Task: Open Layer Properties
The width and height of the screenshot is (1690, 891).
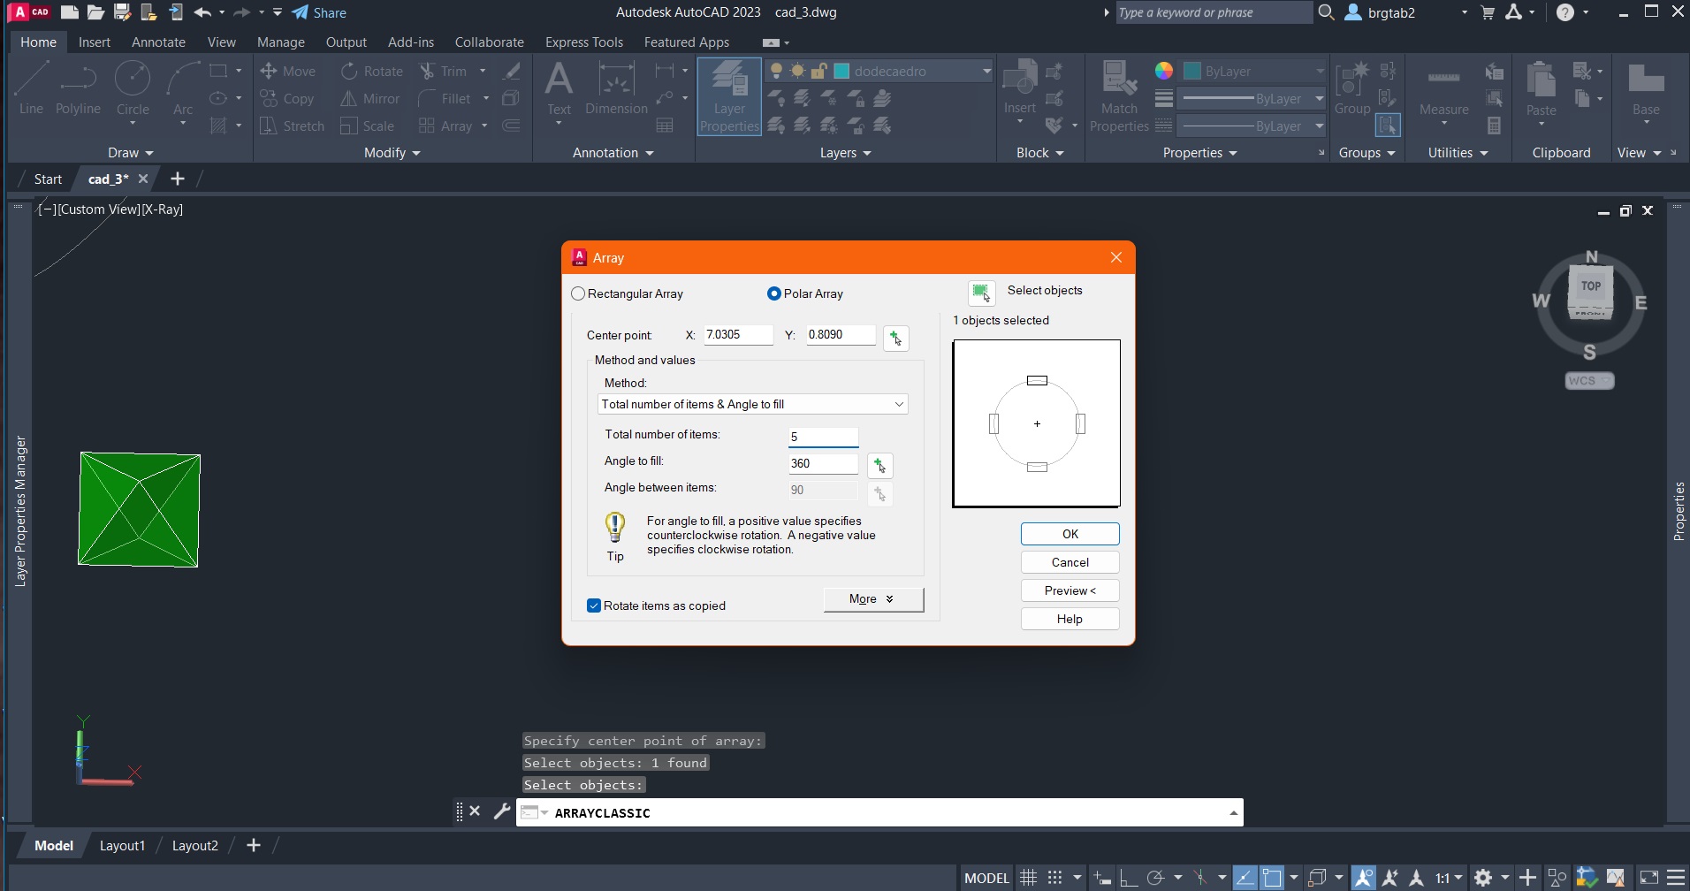Action: pyautogui.click(x=729, y=96)
